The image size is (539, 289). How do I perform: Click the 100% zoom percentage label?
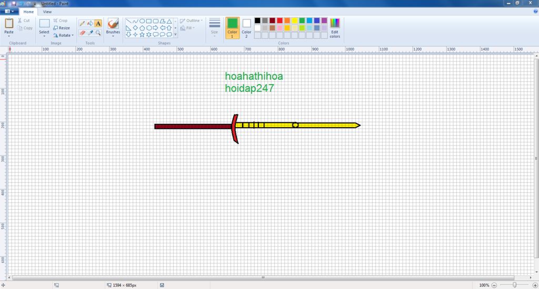pyautogui.click(x=484, y=285)
